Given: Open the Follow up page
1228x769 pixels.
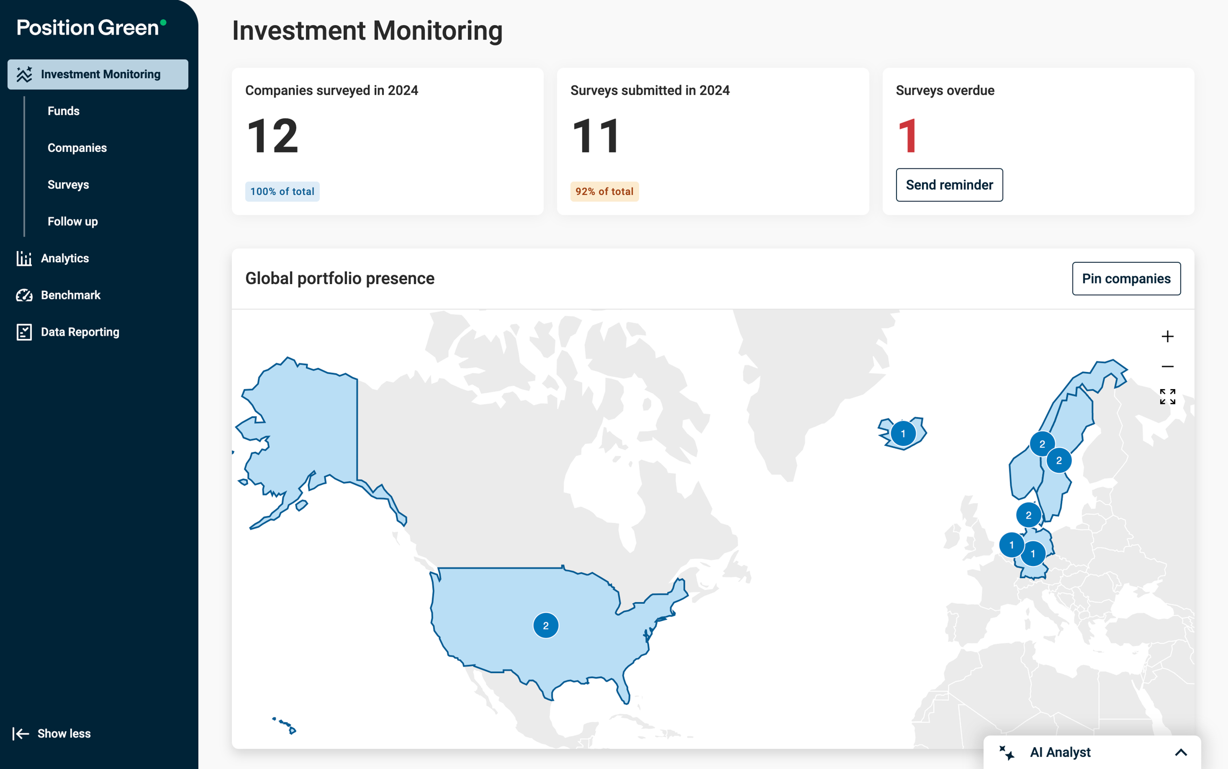Looking at the screenshot, I should 72,221.
